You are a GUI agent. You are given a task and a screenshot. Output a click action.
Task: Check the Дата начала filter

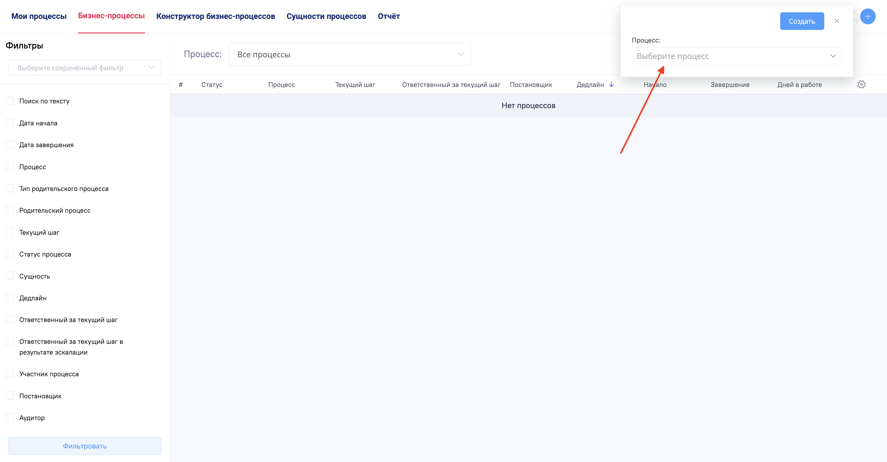coord(10,123)
